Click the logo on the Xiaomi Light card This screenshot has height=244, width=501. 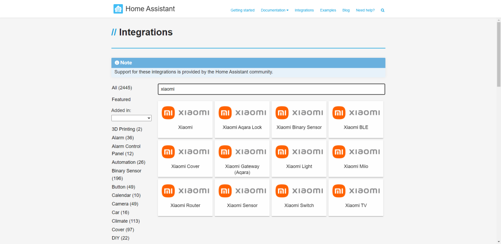(299, 152)
